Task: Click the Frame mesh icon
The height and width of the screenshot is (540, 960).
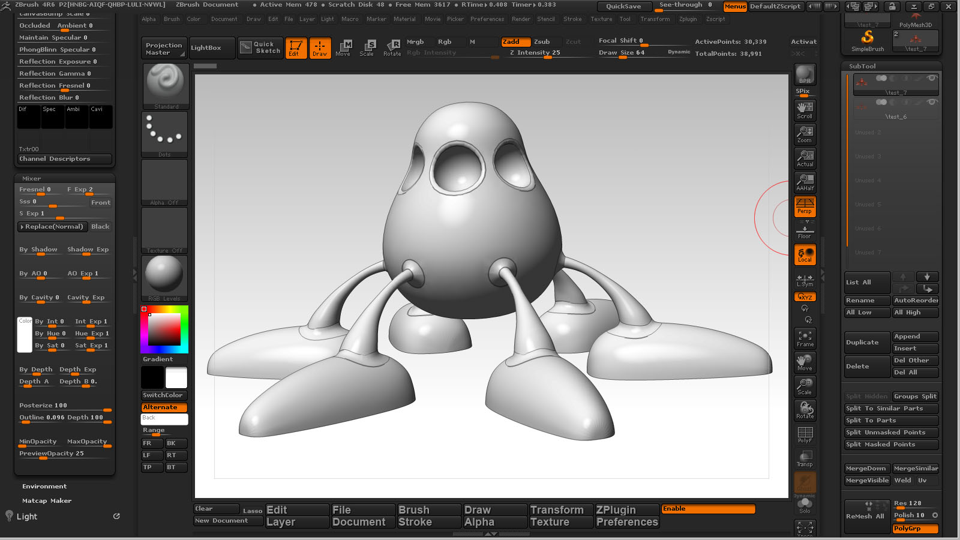Action: pos(805,338)
